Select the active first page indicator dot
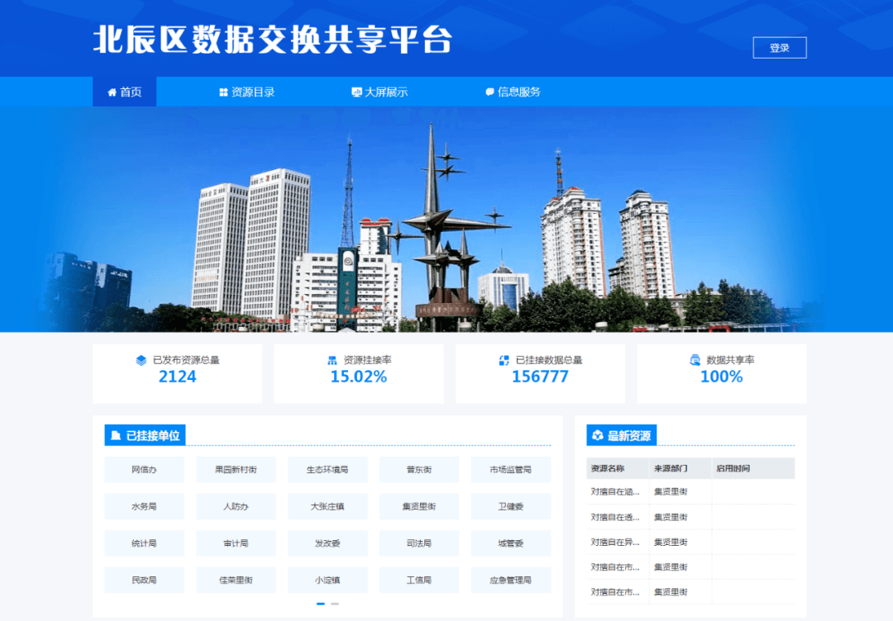 pos(320,604)
